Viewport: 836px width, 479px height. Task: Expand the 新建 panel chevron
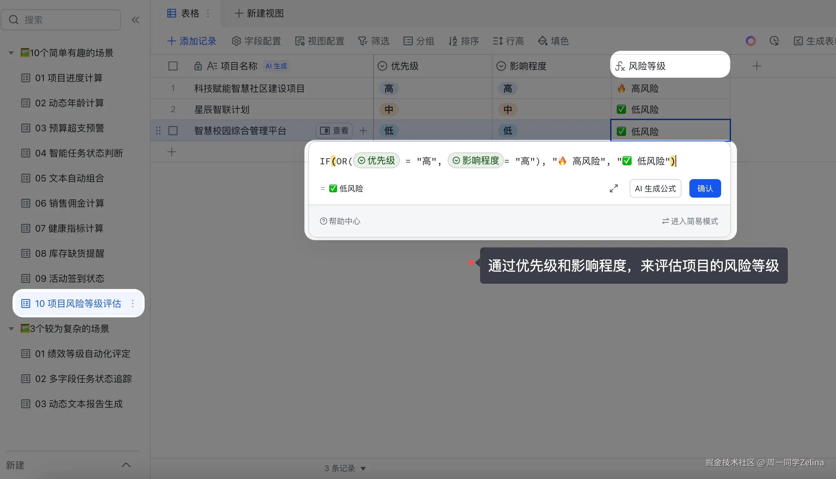(x=126, y=465)
